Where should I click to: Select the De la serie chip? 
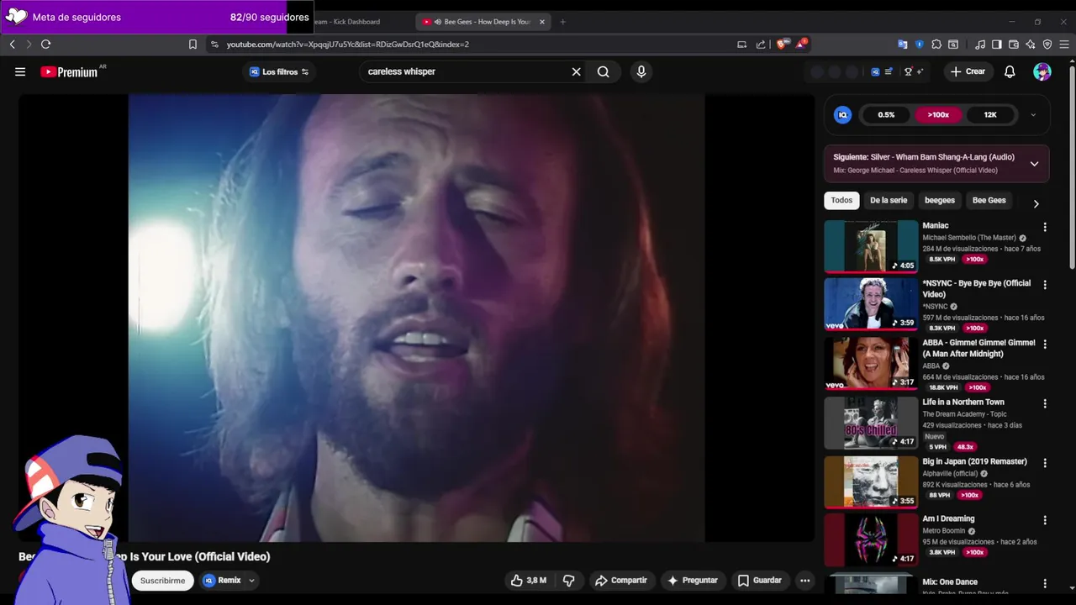tap(889, 200)
